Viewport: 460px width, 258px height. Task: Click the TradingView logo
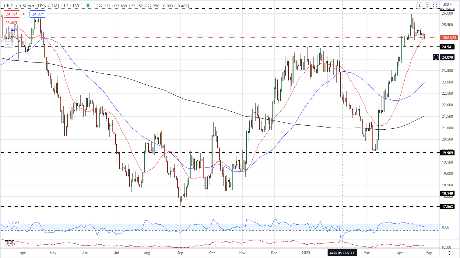[9, 242]
